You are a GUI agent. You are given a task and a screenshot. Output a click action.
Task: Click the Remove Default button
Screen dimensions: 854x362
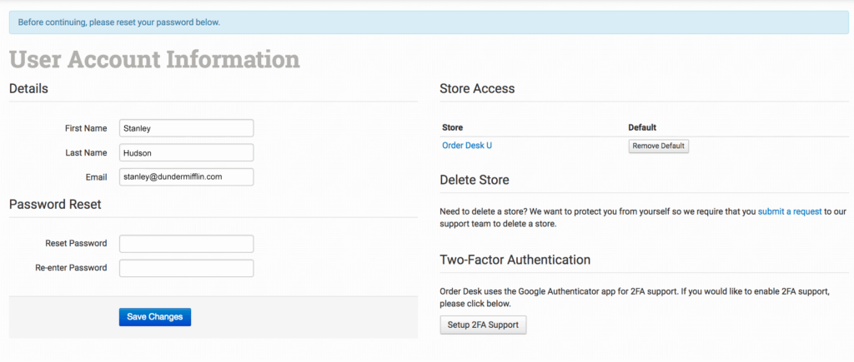658,146
